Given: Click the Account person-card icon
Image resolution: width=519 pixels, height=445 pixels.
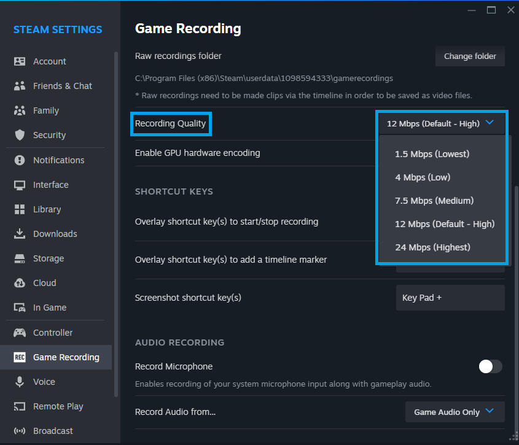Looking at the screenshot, I should pyautogui.click(x=20, y=61).
